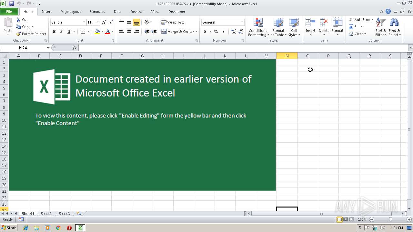The width and height of the screenshot is (413, 232).
Task: Open Conditional Formatting menu
Action: (258, 27)
